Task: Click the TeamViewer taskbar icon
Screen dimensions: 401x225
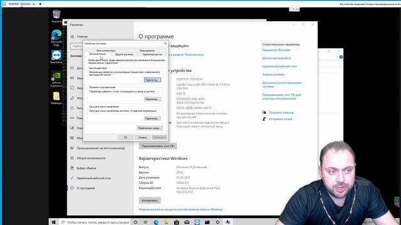Action: click(197, 222)
